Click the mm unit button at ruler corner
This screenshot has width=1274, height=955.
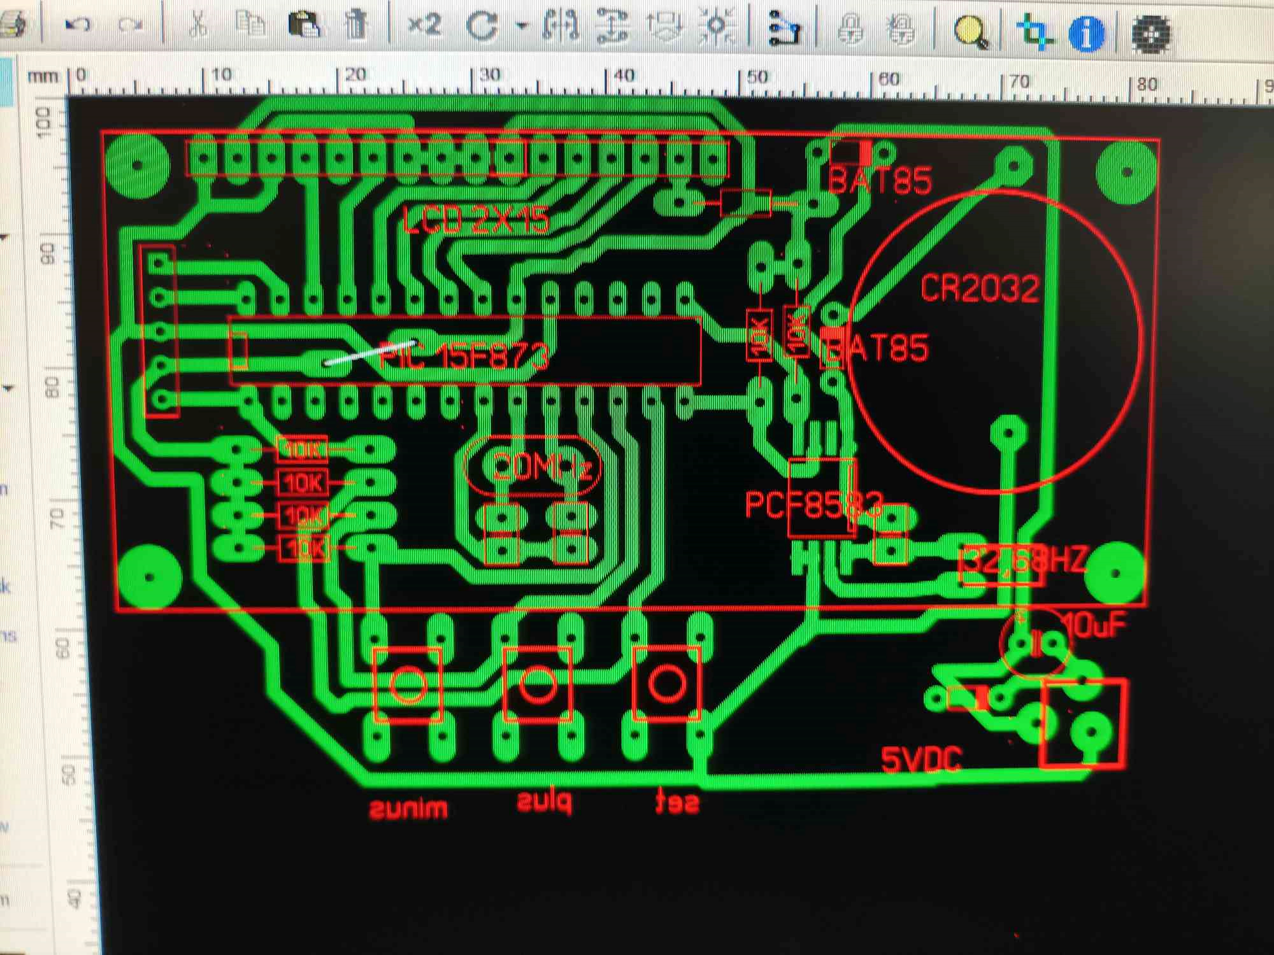pyautogui.click(x=42, y=76)
